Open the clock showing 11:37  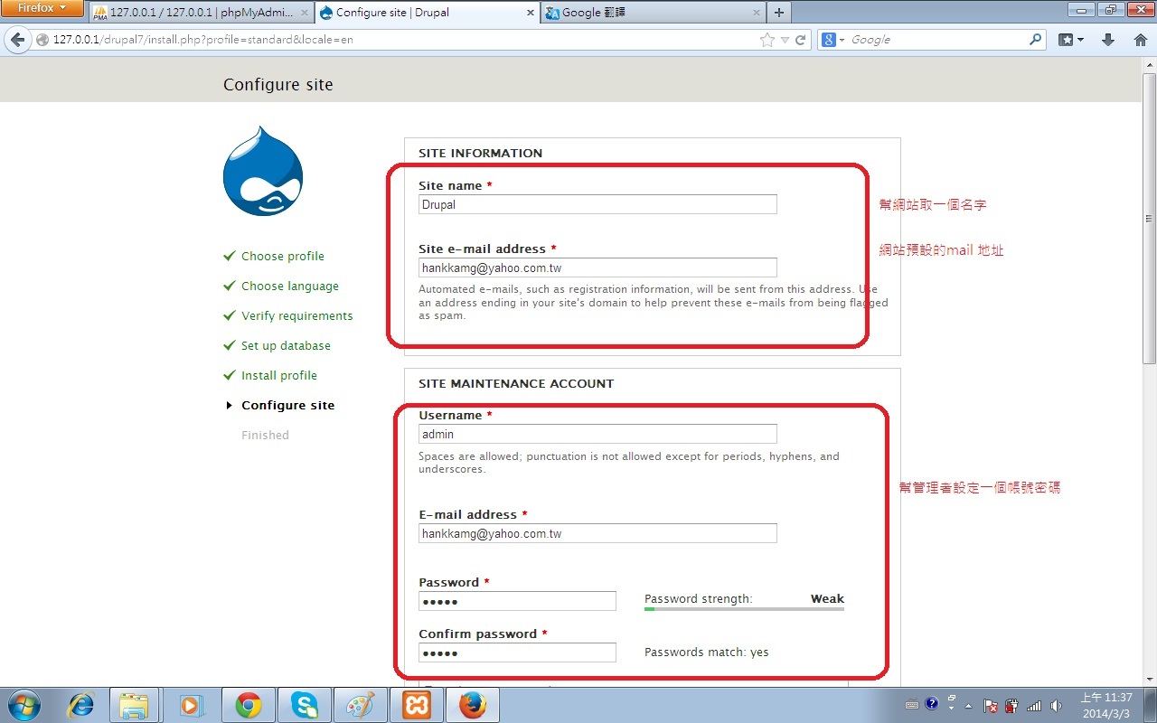(x=1105, y=705)
